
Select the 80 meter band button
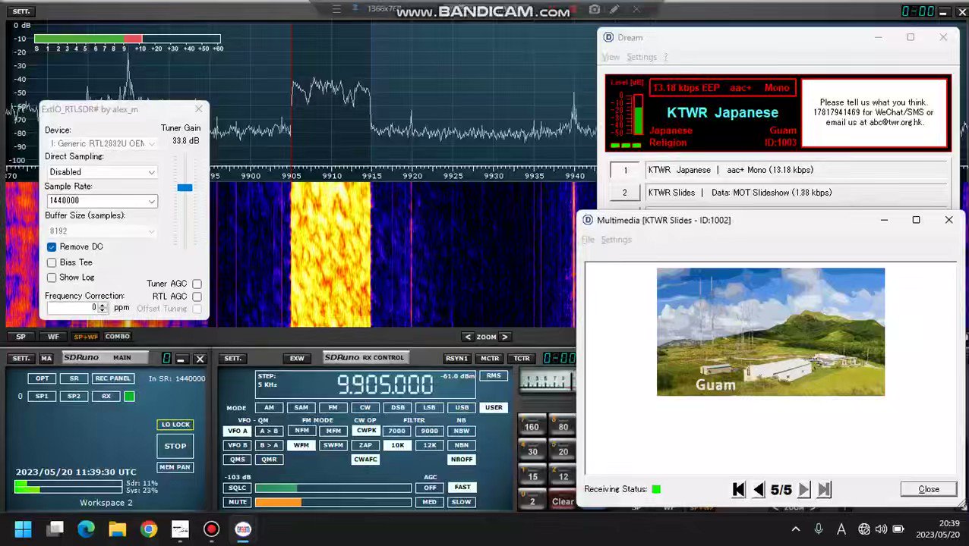(563, 427)
